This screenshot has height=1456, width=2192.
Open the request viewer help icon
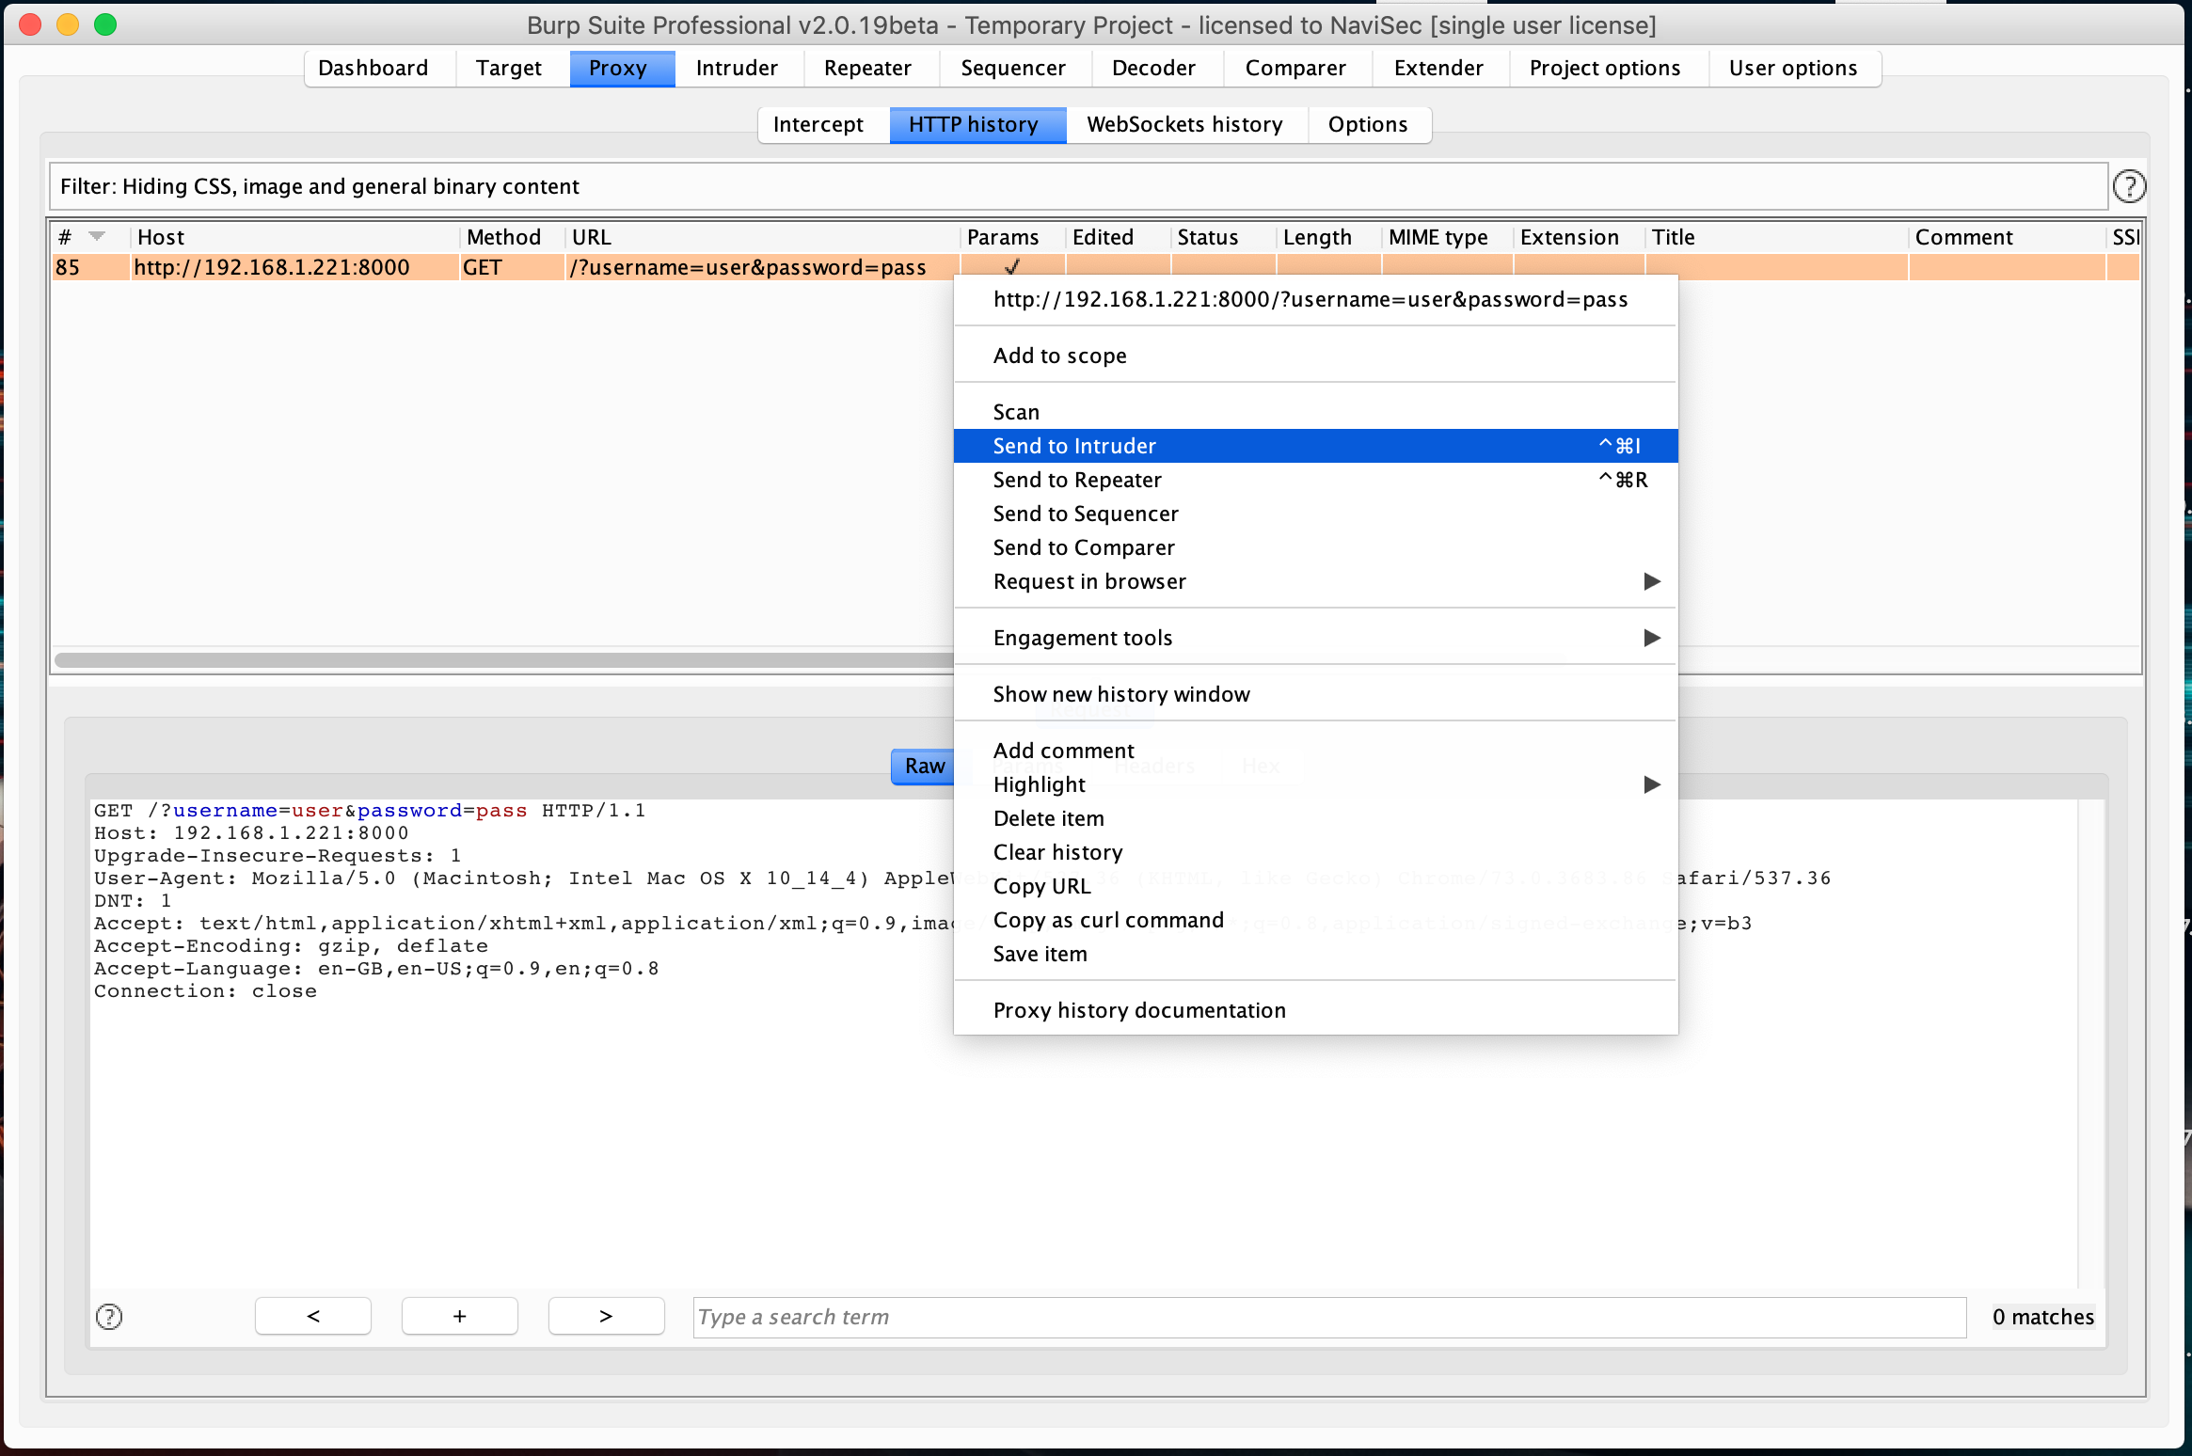pyautogui.click(x=109, y=1317)
